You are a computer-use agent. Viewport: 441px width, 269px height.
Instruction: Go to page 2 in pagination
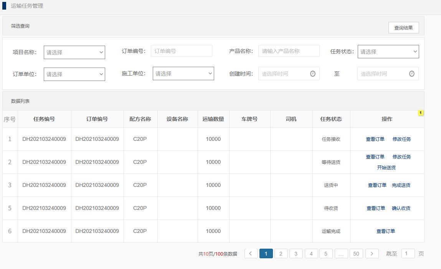[x=281, y=254]
